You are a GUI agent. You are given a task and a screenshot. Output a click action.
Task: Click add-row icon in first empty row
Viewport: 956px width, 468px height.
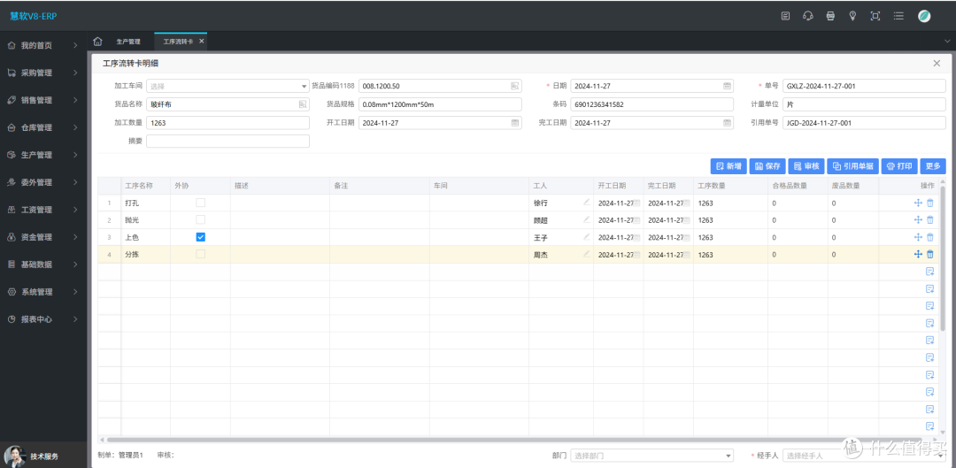[929, 272]
